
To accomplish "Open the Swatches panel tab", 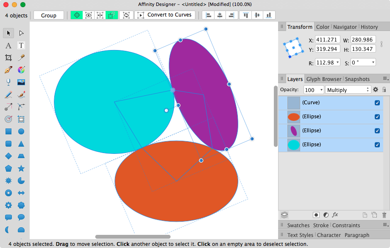I will coord(298,225).
